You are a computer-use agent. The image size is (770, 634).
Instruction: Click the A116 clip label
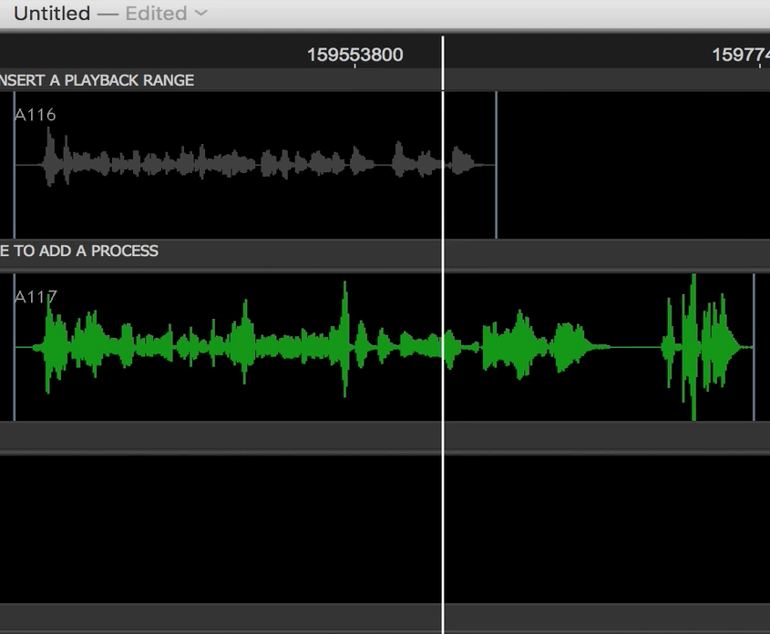coord(36,115)
